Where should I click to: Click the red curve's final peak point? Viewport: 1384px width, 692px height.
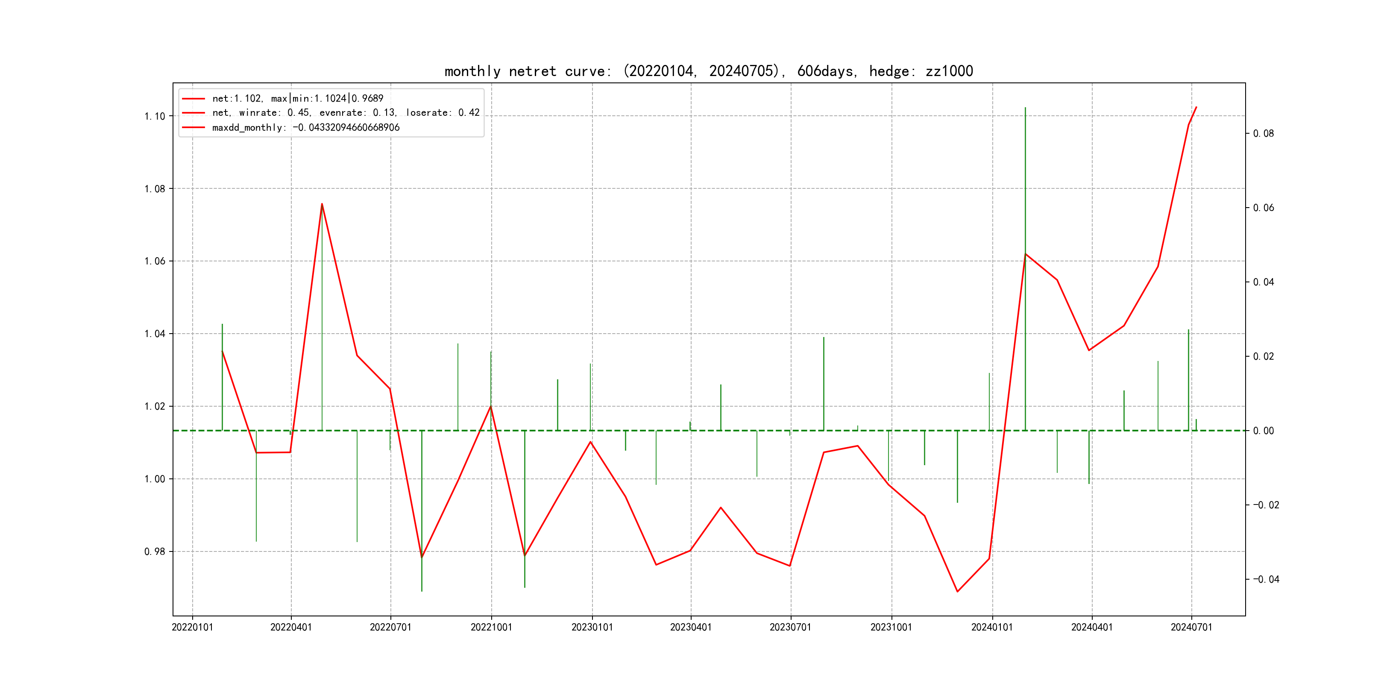(x=1196, y=108)
